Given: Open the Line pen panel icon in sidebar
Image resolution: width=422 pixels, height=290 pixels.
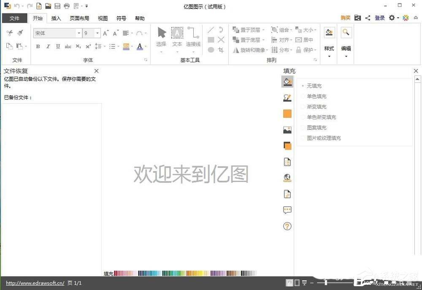Looking at the screenshot, I should click(287, 97).
